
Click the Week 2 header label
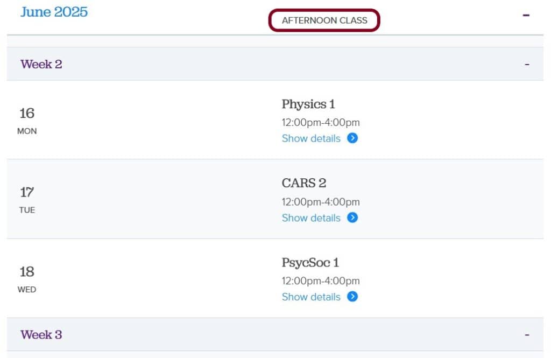click(41, 64)
